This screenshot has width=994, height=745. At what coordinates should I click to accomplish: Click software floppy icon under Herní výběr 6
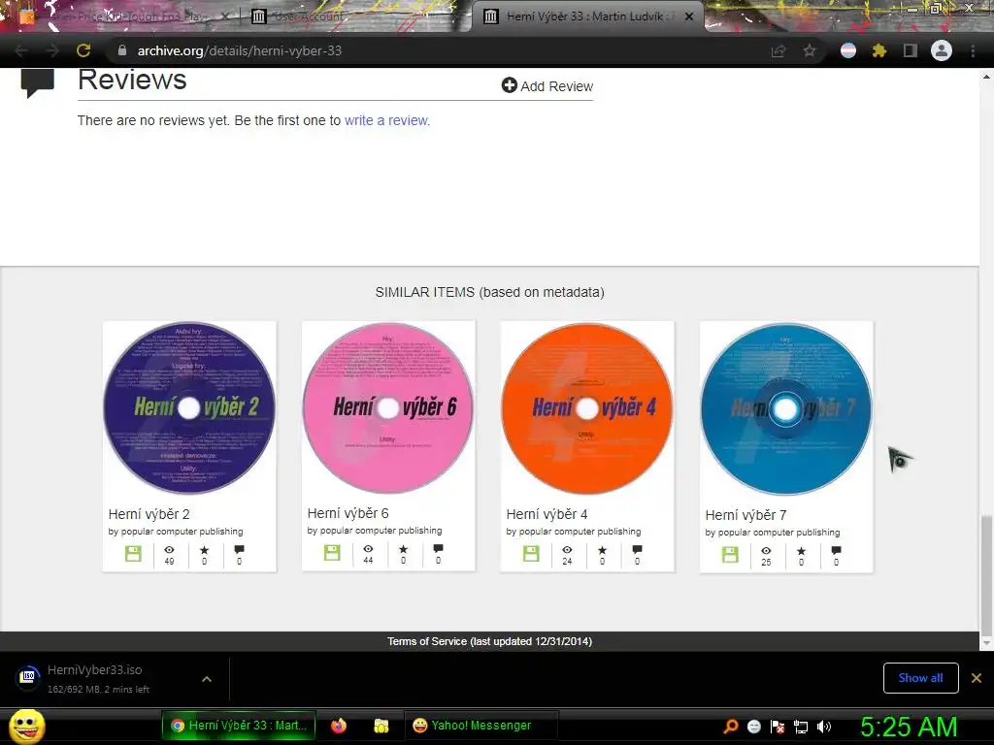pyautogui.click(x=332, y=552)
